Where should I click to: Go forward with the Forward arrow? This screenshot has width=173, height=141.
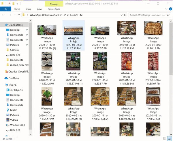pos(10,15)
